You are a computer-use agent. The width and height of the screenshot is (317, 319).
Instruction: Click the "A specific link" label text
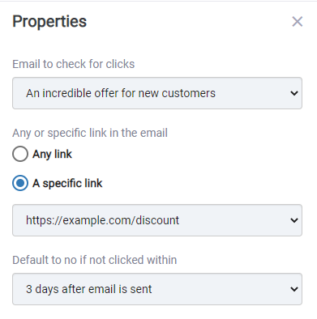pos(67,183)
